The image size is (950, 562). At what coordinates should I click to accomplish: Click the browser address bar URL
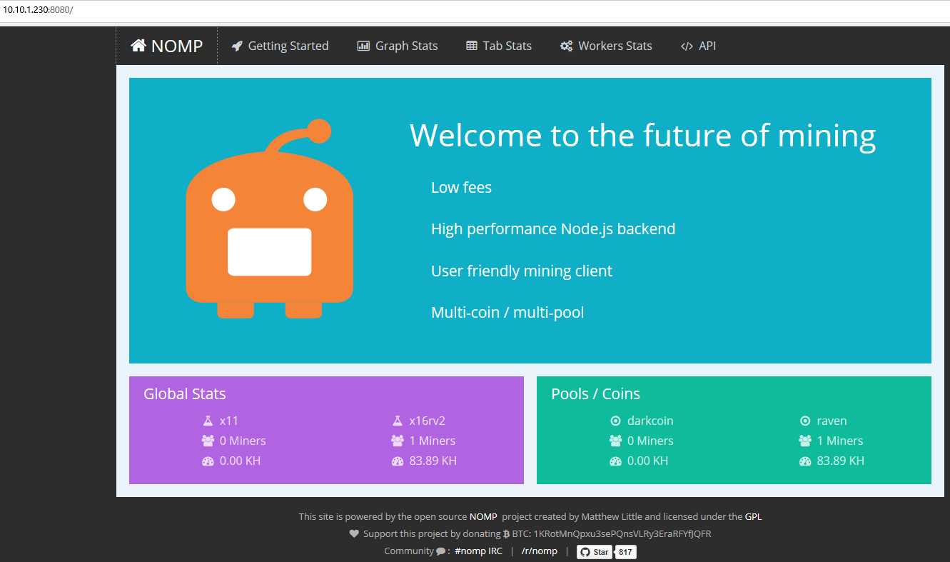38,9
